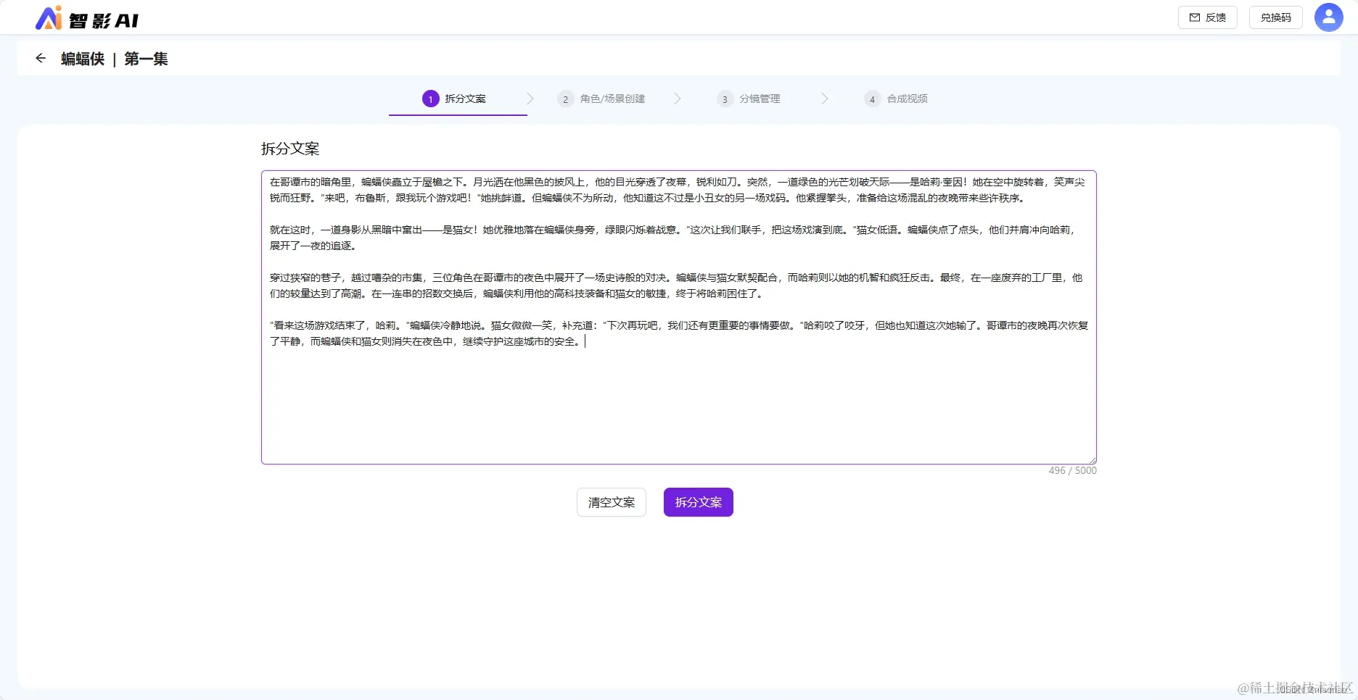Switch to step 4 合成视频
This screenshot has height=700, width=1358.
point(896,99)
